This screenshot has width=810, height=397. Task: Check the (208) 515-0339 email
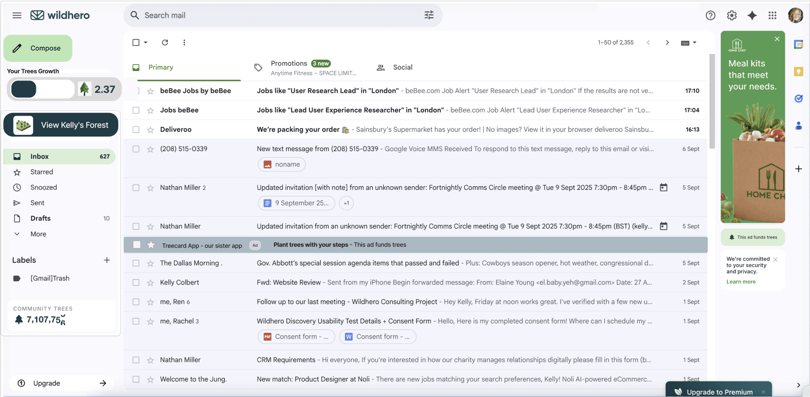tap(136, 149)
